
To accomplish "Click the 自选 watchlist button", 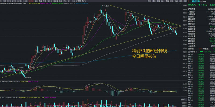I will (180, 1).
